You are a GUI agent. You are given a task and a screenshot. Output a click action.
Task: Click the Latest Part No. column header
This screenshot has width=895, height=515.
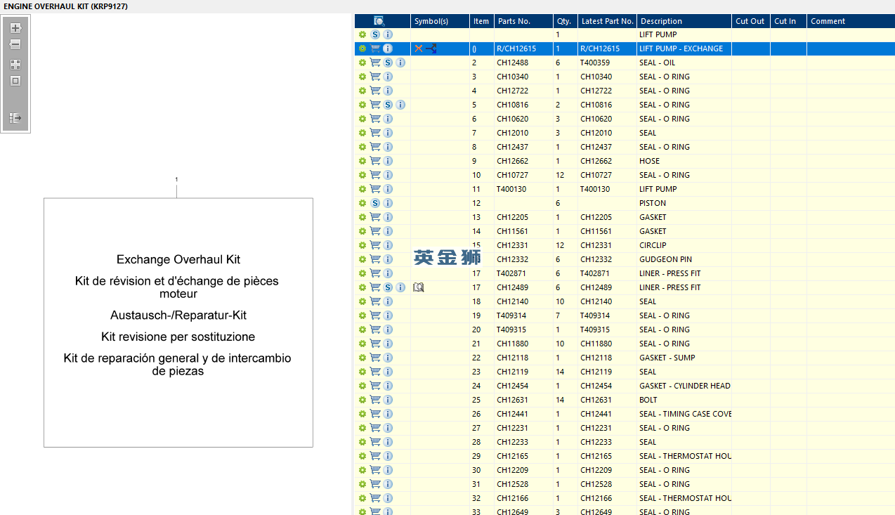(607, 21)
